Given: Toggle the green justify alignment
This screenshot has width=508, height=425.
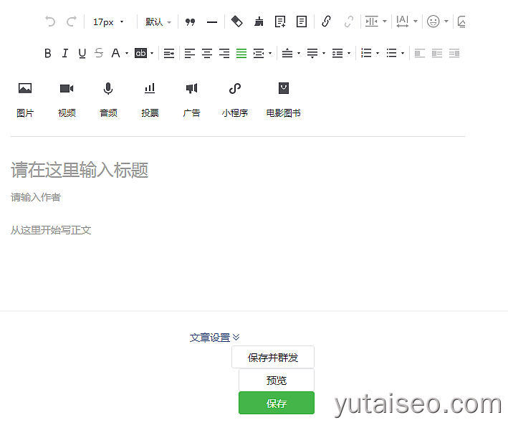Looking at the screenshot, I should coord(241,53).
